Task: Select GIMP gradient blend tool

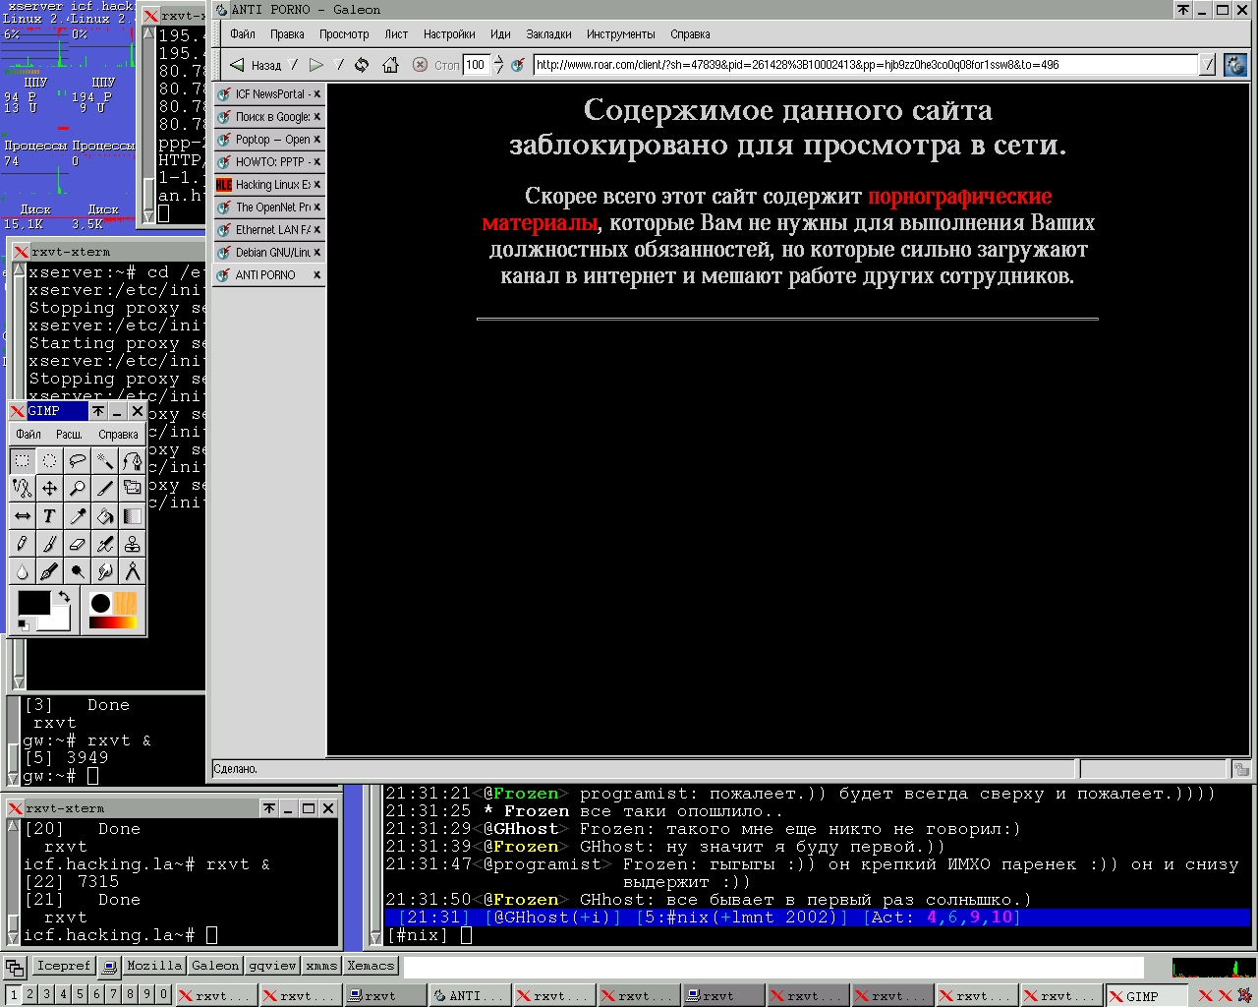Action: coord(132,515)
